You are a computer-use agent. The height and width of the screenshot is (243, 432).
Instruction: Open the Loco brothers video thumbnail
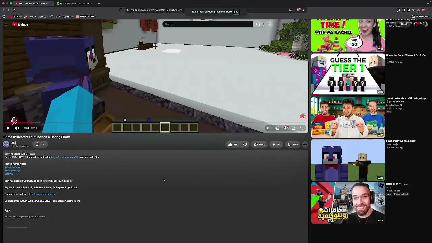click(348, 117)
